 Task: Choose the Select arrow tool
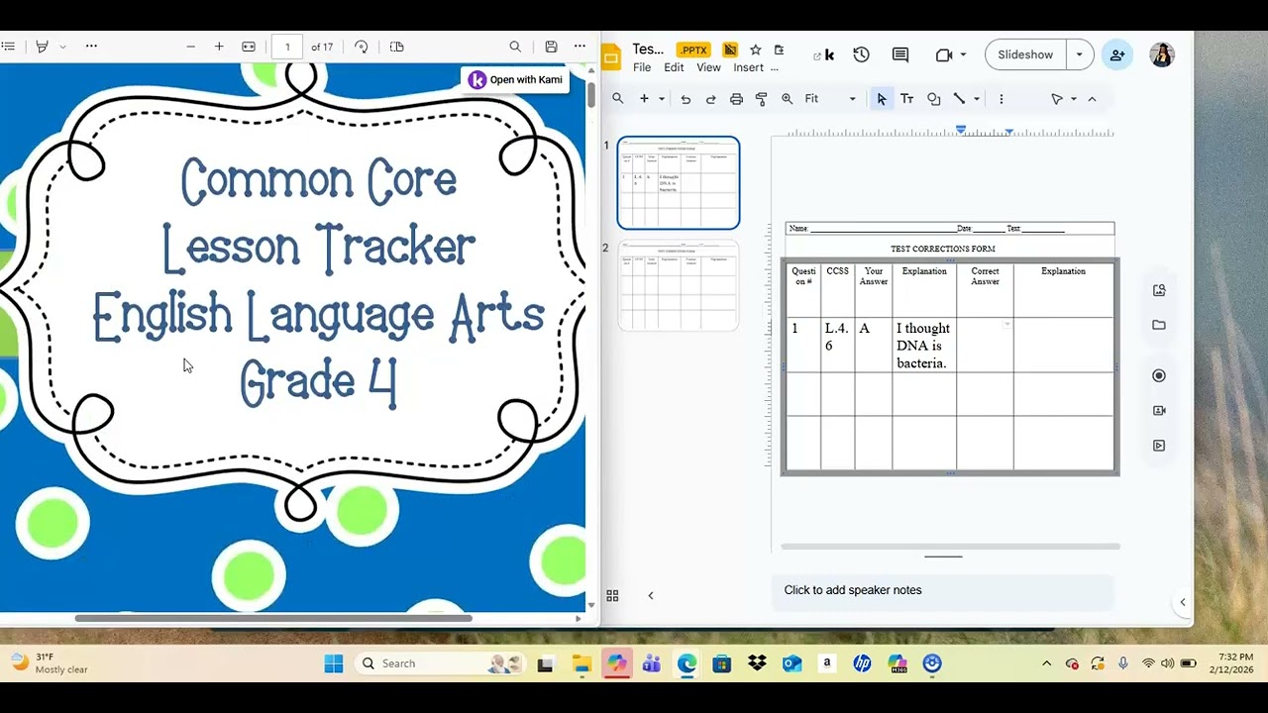(882, 99)
